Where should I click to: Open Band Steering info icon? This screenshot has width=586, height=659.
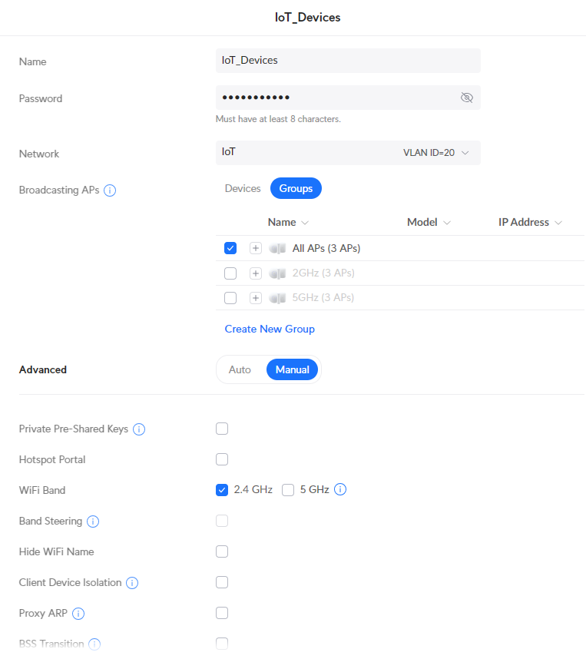93,522
